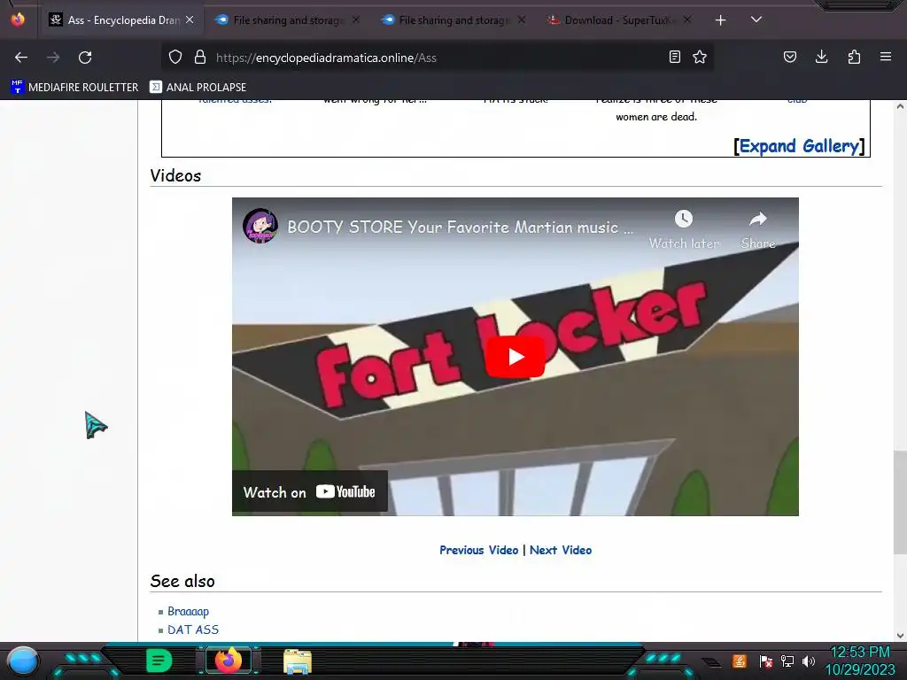Open the green notes app on taskbar
The height and width of the screenshot is (680, 907).
click(159, 661)
